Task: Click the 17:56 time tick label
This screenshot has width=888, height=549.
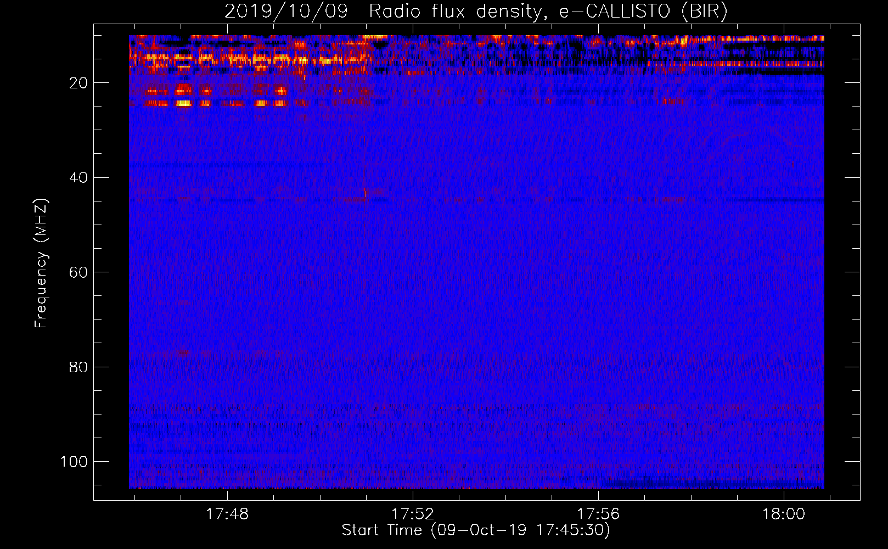Action: (x=598, y=514)
